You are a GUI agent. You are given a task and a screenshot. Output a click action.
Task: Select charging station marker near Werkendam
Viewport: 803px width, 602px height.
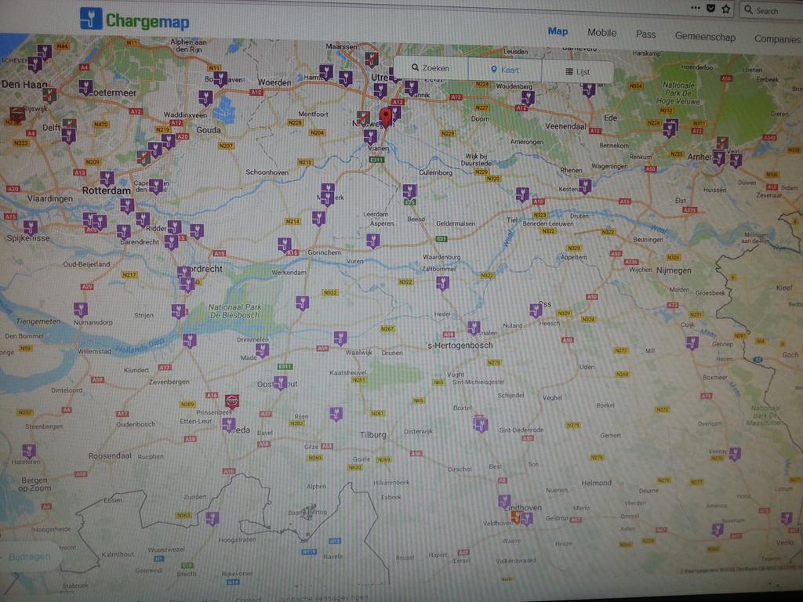click(x=302, y=303)
